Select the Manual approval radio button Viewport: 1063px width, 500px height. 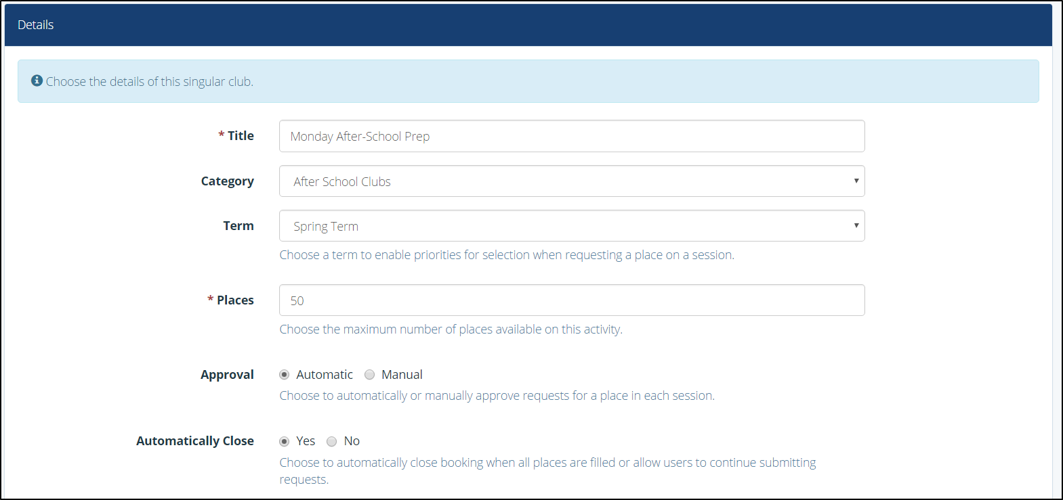370,375
